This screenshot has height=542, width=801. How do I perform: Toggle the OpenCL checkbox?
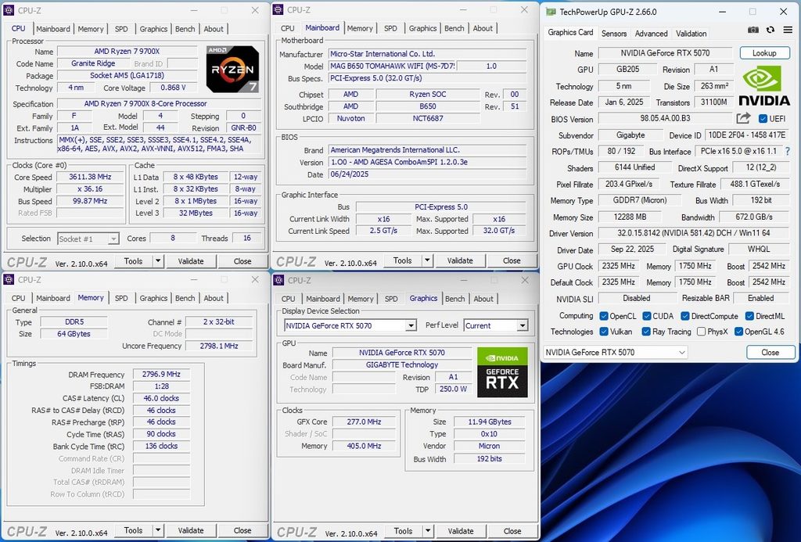pos(604,316)
